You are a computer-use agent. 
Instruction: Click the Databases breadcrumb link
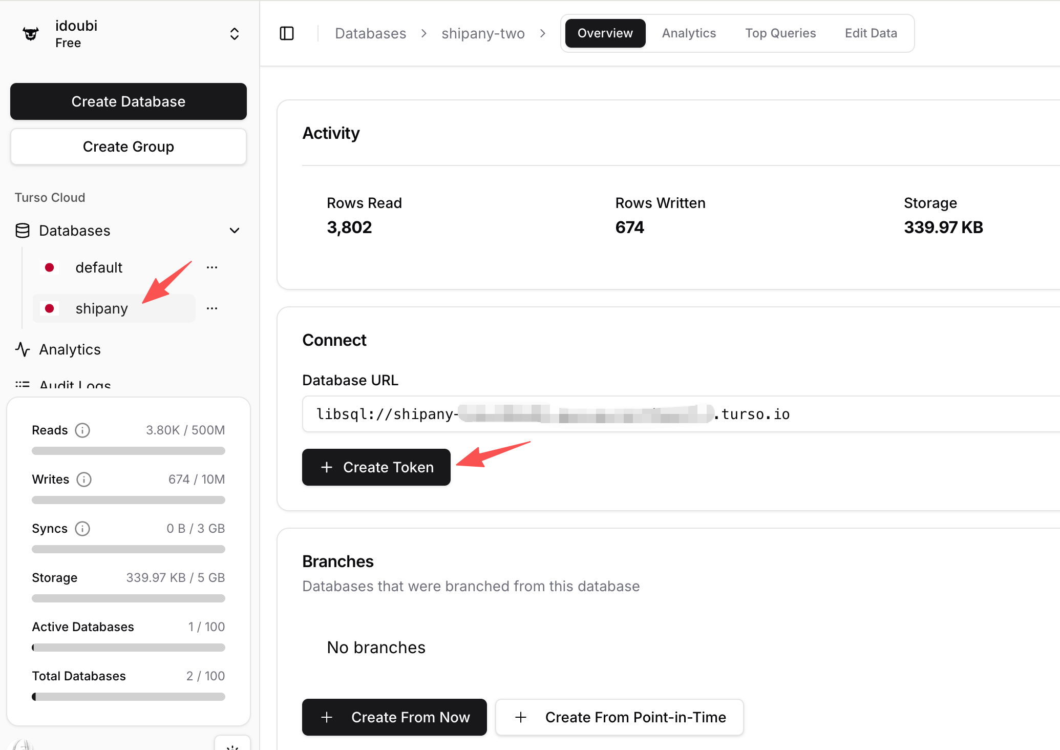click(370, 33)
